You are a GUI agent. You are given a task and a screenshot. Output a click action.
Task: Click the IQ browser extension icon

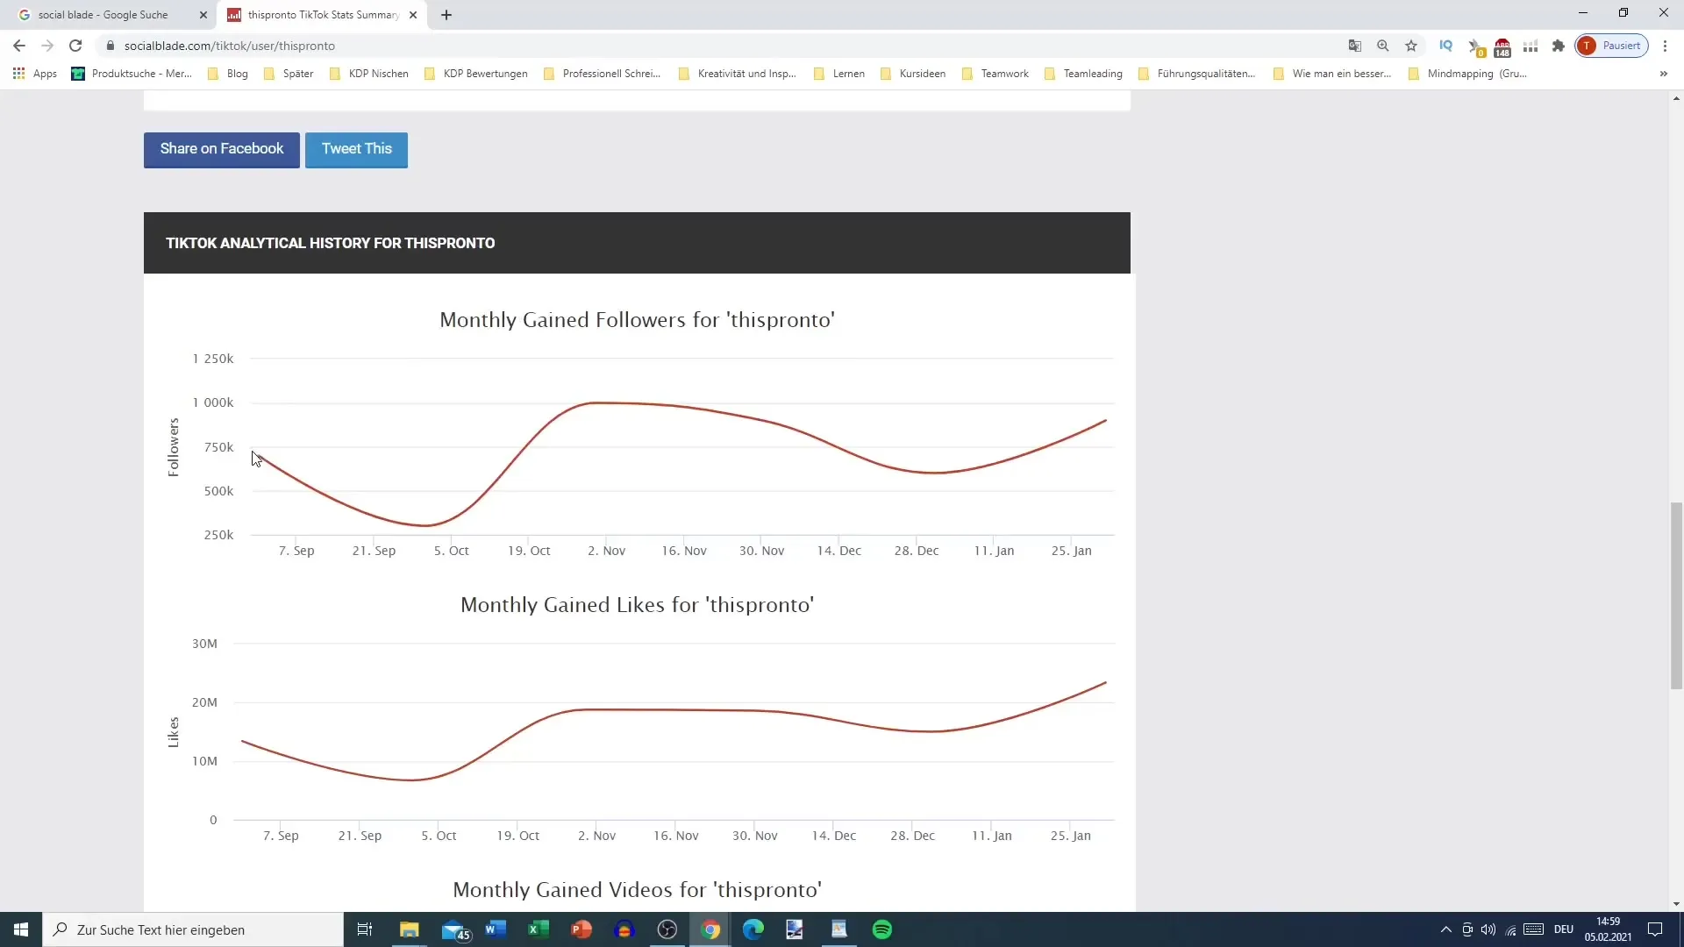pos(1446,46)
